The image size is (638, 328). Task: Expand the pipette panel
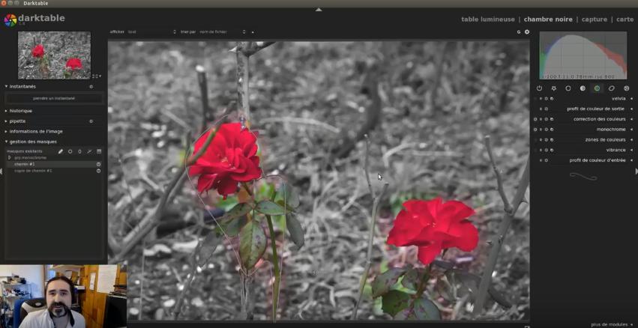pyautogui.click(x=6, y=121)
